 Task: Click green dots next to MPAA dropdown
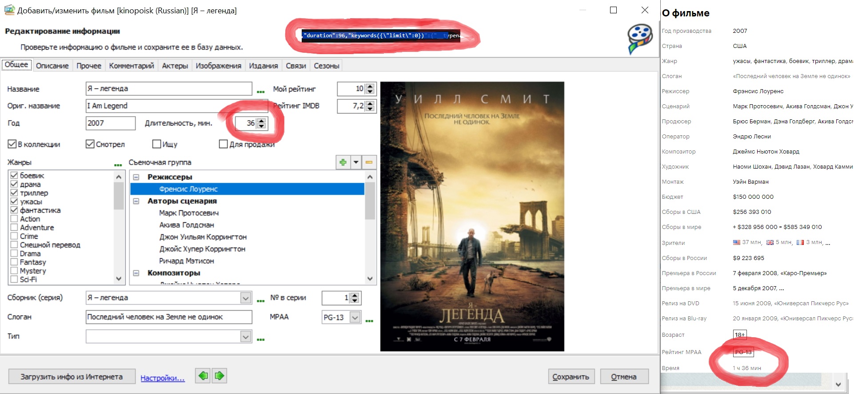click(x=369, y=320)
